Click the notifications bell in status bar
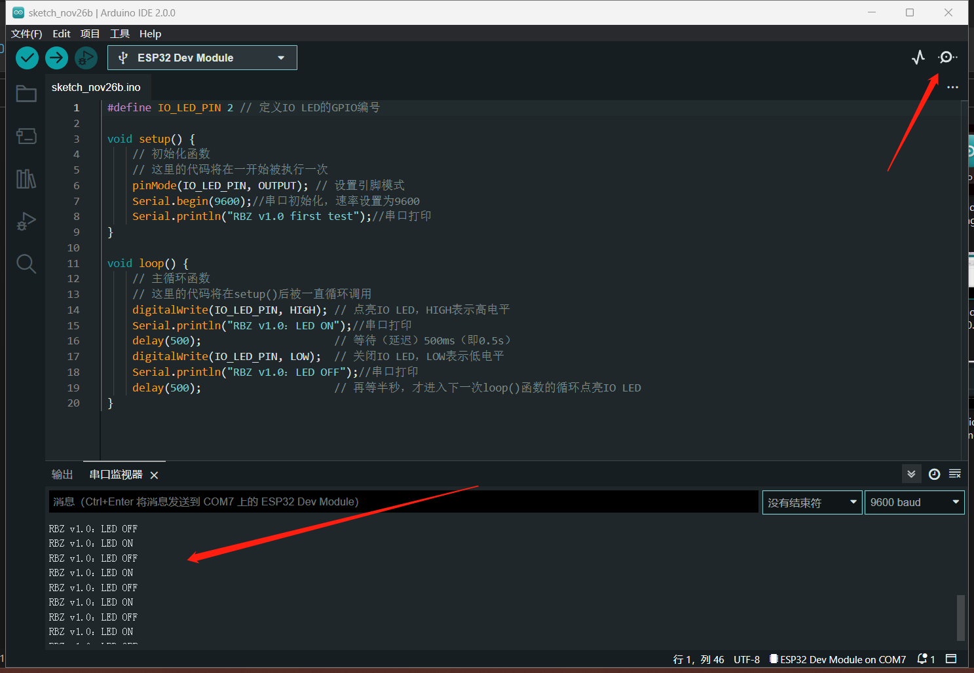974x673 pixels. tap(923, 659)
